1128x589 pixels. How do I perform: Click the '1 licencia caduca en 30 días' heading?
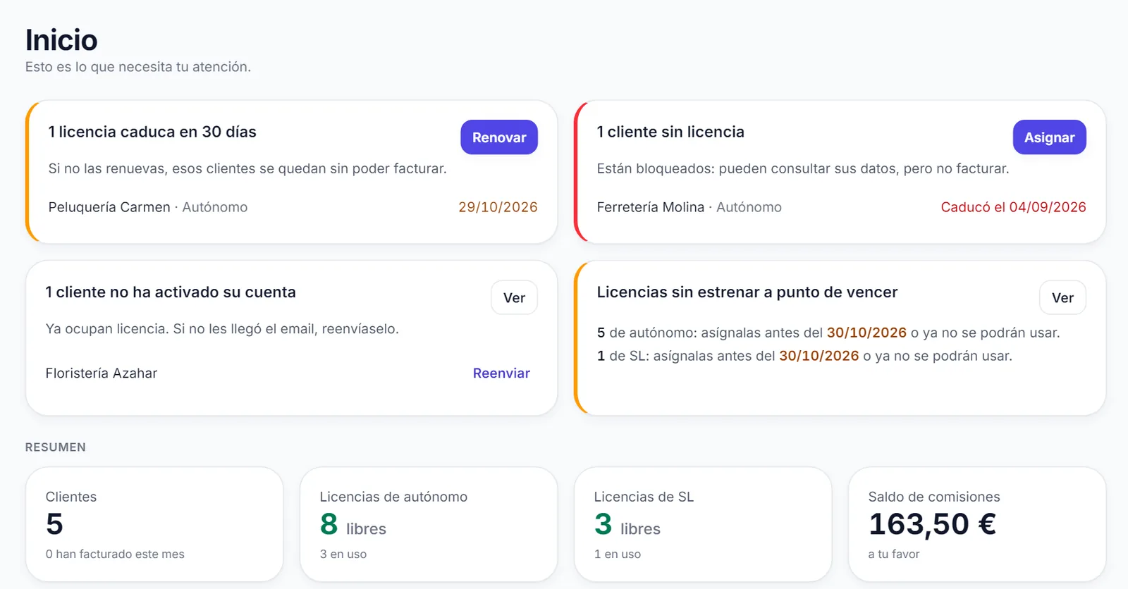click(152, 132)
